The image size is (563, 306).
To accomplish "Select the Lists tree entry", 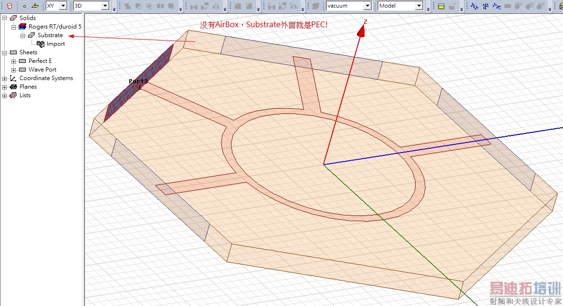I will click(x=25, y=95).
